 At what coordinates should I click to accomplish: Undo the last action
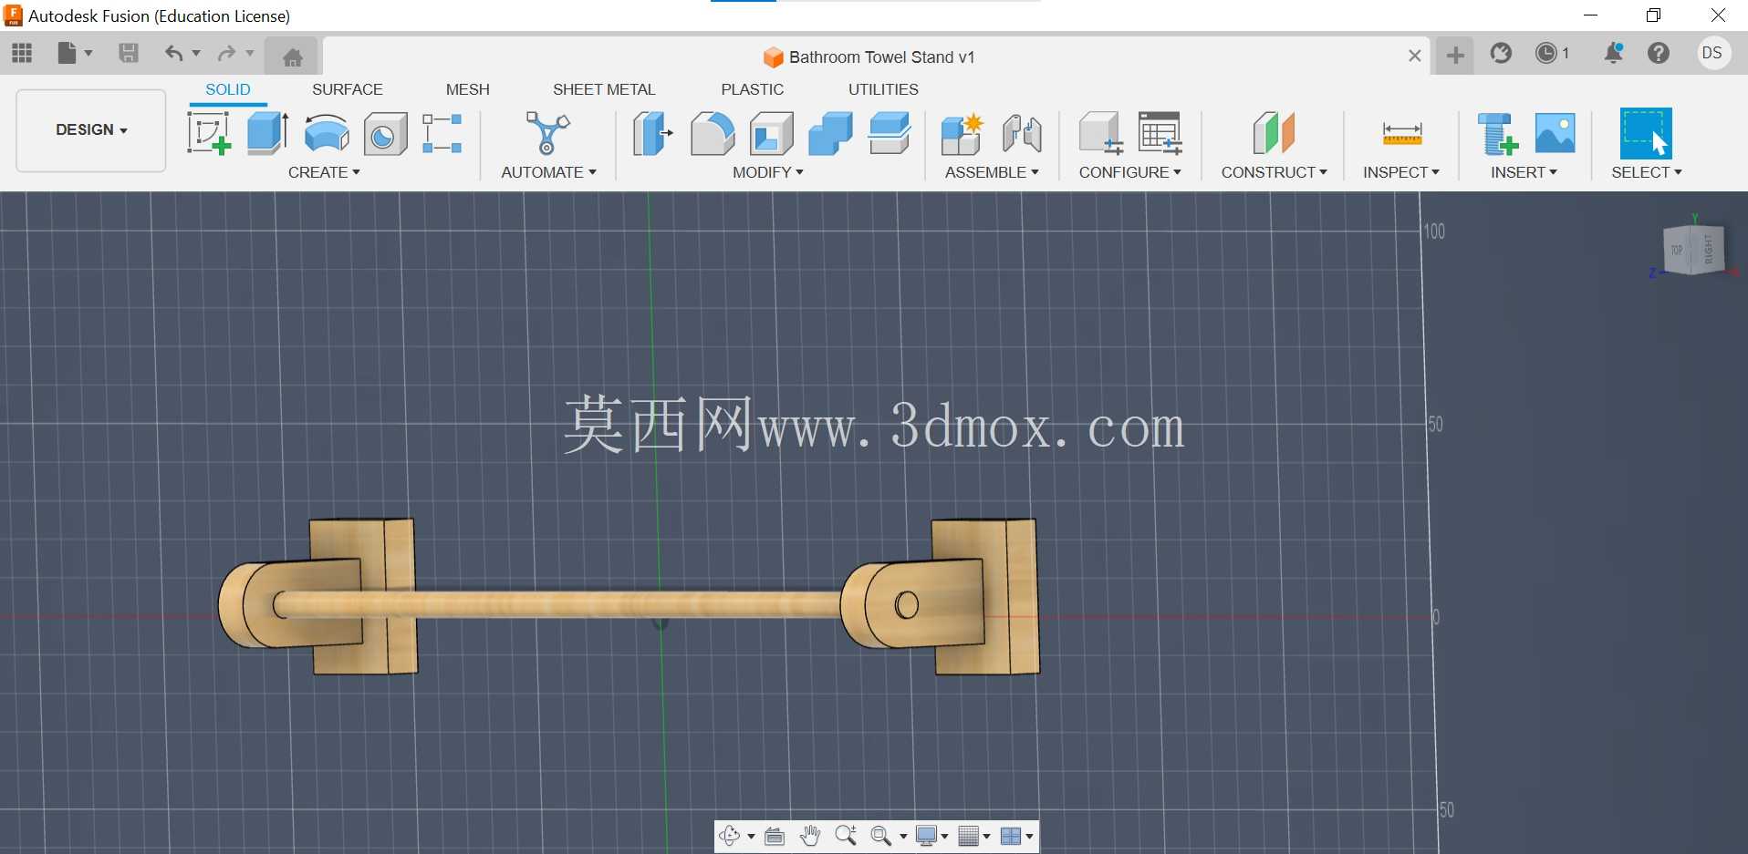point(173,54)
